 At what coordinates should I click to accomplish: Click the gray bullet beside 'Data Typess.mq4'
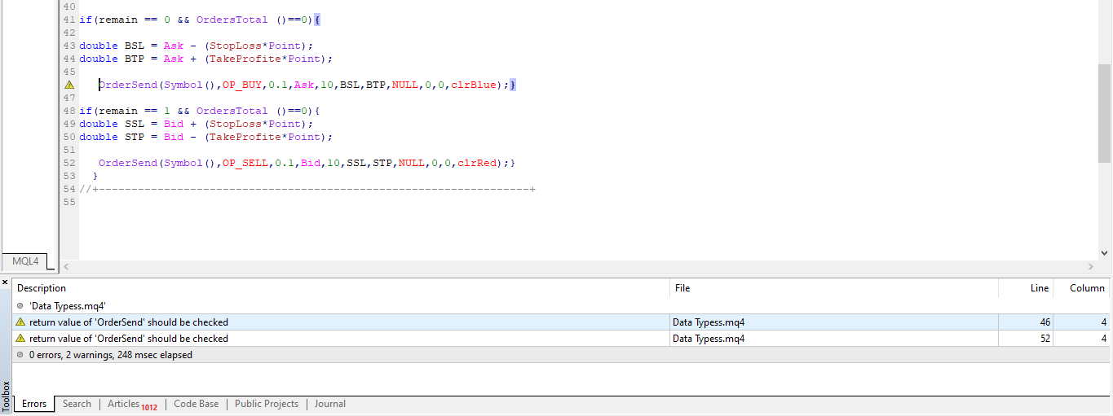20,306
